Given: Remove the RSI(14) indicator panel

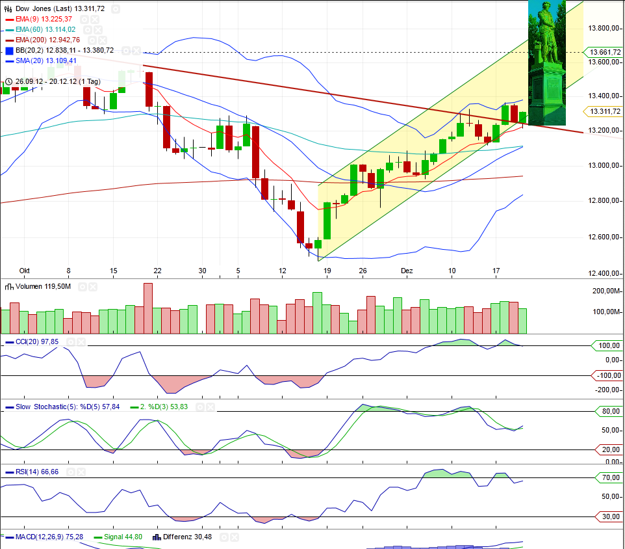Looking at the screenshot, I should pyautogui.click(x=81, y=472).
